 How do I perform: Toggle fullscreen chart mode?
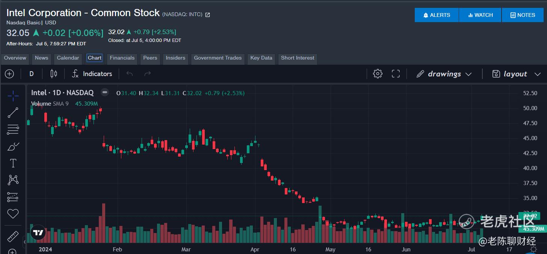click(x=396, y=74)
